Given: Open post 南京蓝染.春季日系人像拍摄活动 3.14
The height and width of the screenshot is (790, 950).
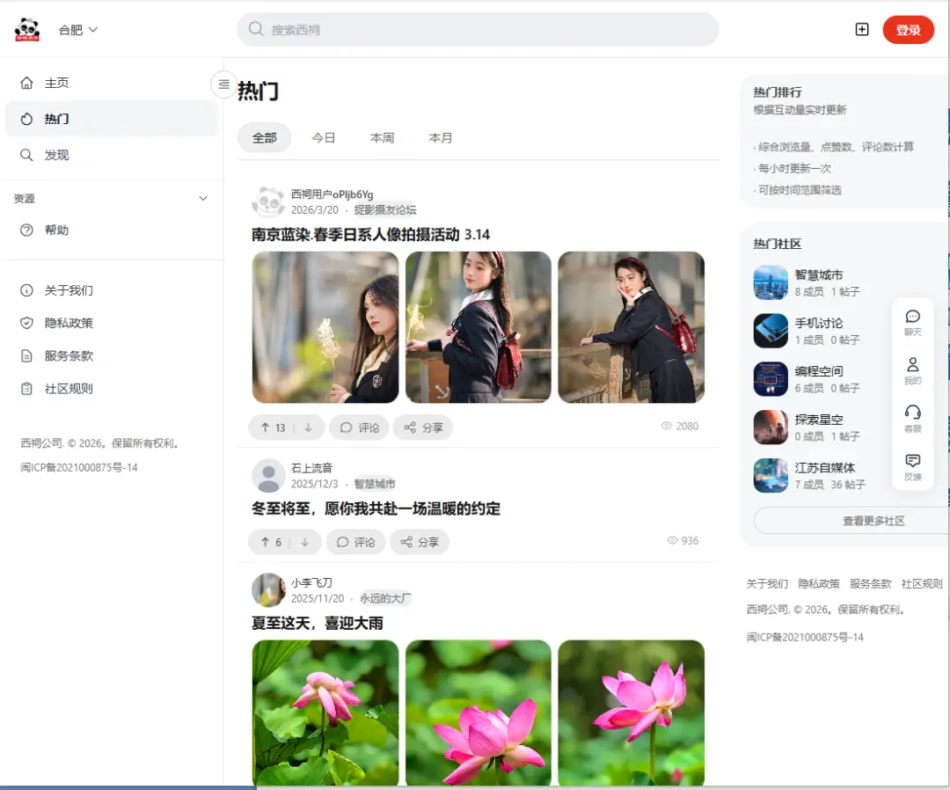Looking at the screenshot, I should point(370,235).
